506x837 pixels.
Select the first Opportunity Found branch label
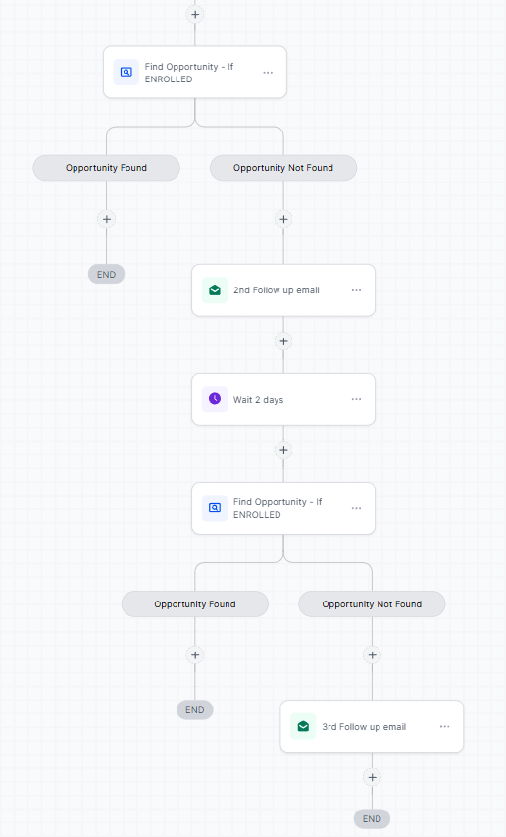coord(107,168)
